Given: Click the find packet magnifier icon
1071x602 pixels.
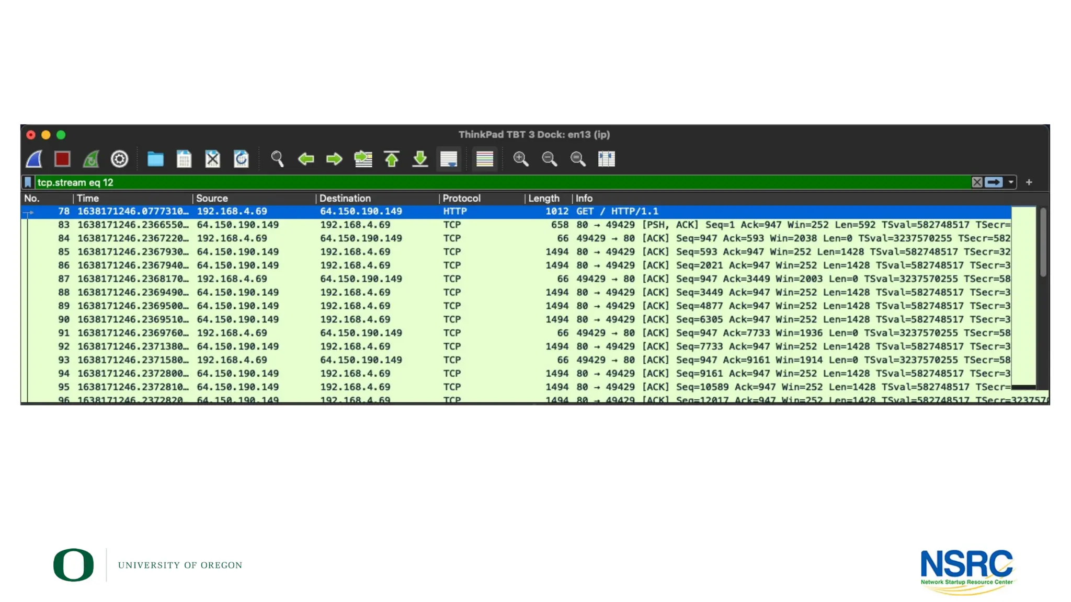Looking at the screenshot, I should [x=277, y=159].
